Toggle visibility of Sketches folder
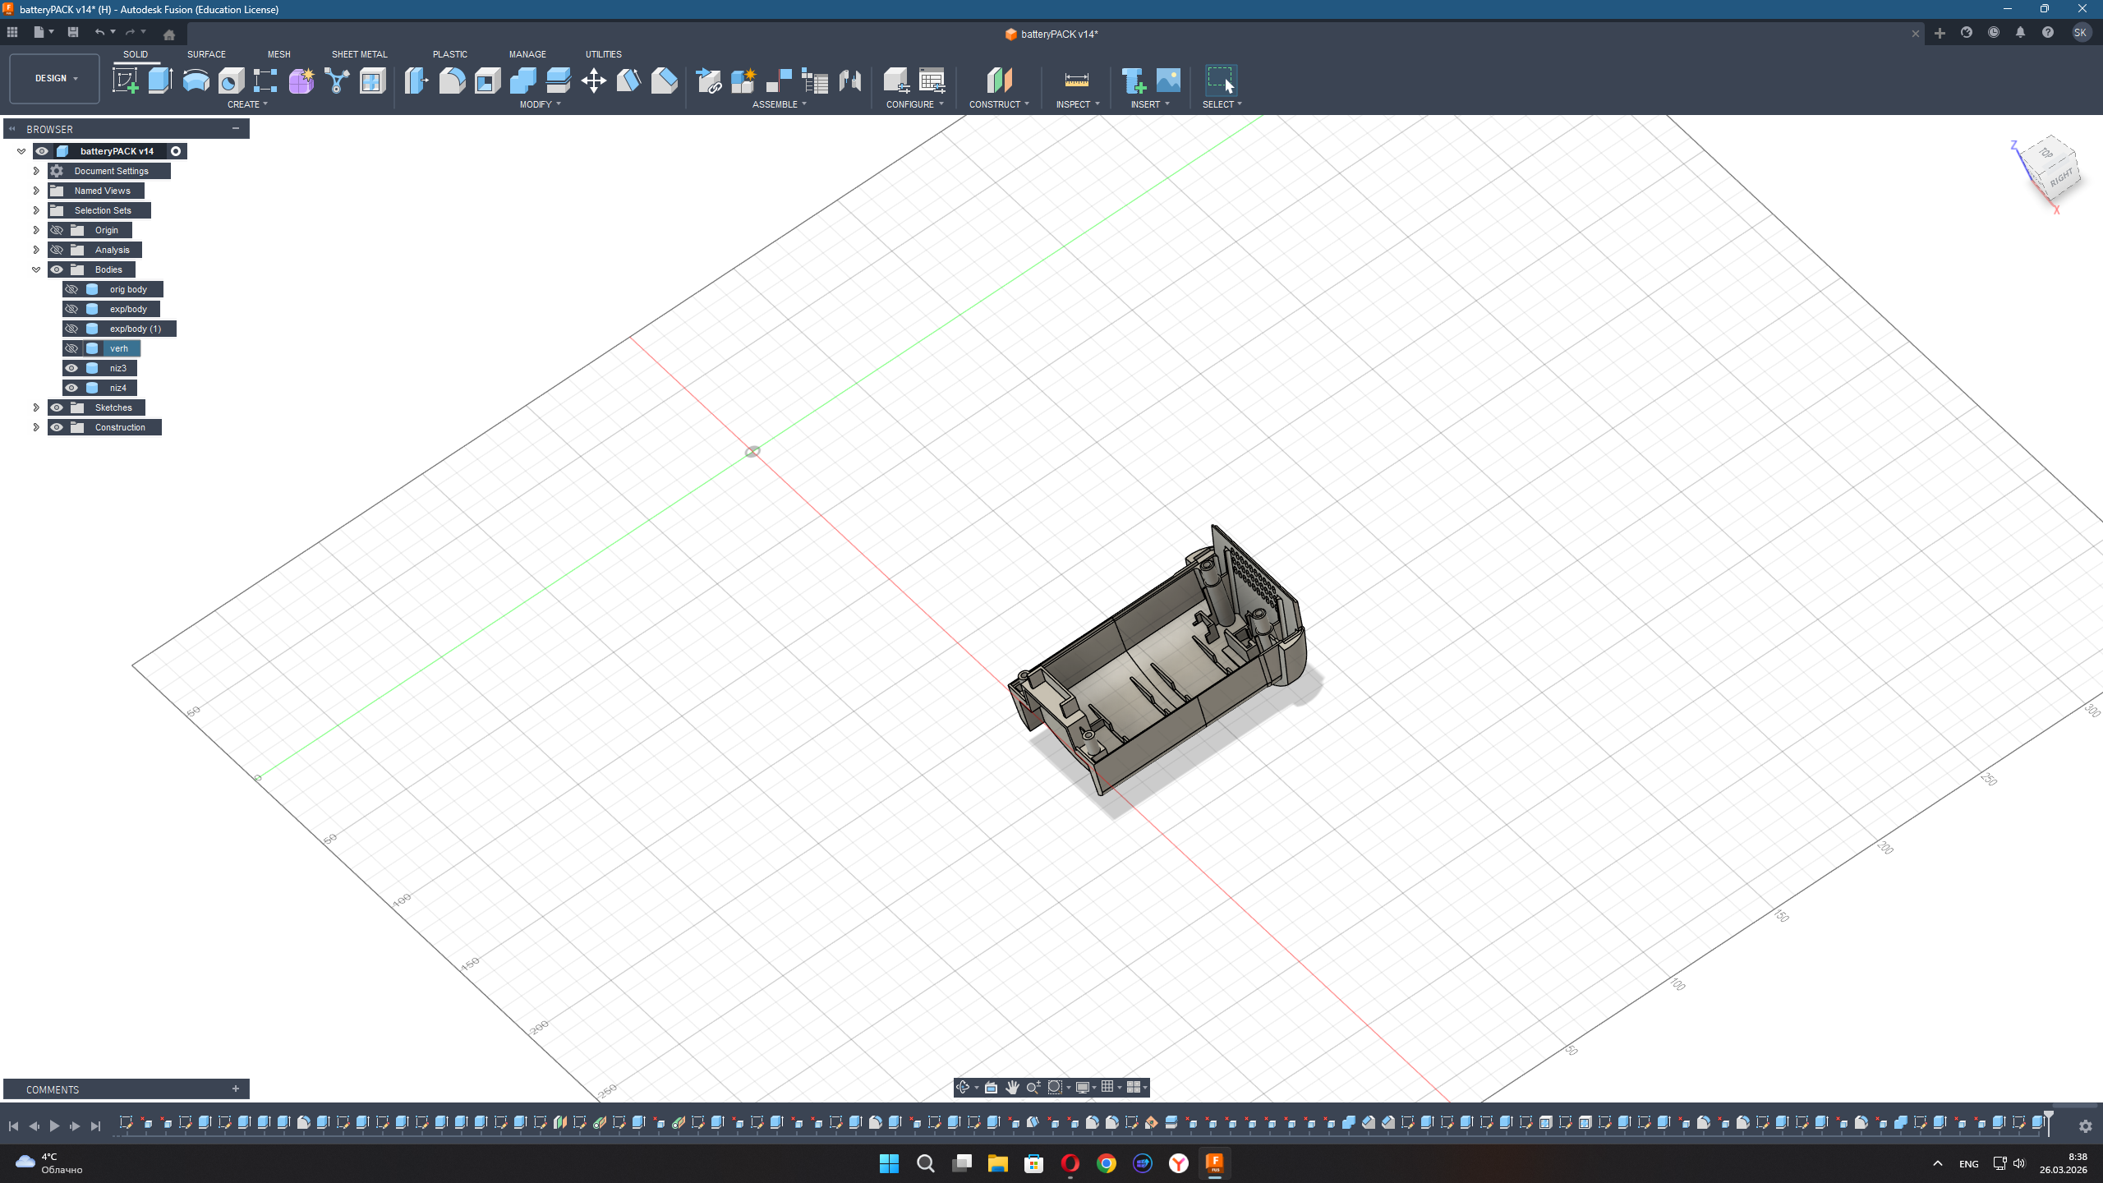Viewport: 2103px width, 1183px height. [x=57, y=407]
